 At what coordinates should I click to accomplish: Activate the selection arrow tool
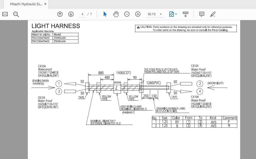[x=105, y=14]
